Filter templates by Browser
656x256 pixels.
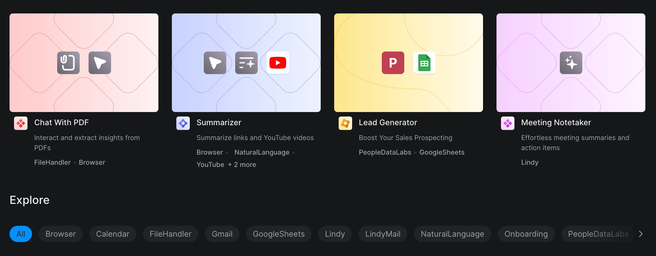[61, 234]
